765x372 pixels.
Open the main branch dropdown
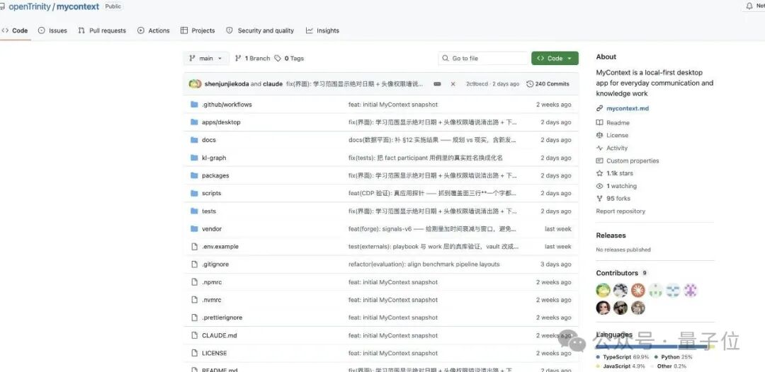point(206,59)
